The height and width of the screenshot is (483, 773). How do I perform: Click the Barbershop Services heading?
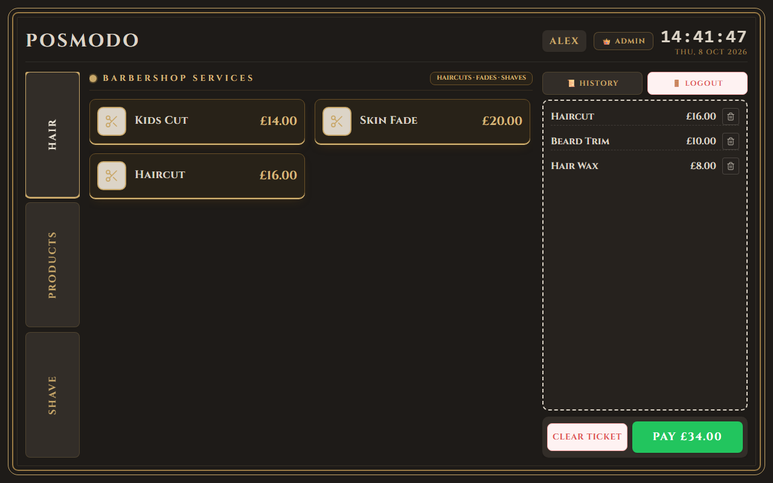(179, 78)
